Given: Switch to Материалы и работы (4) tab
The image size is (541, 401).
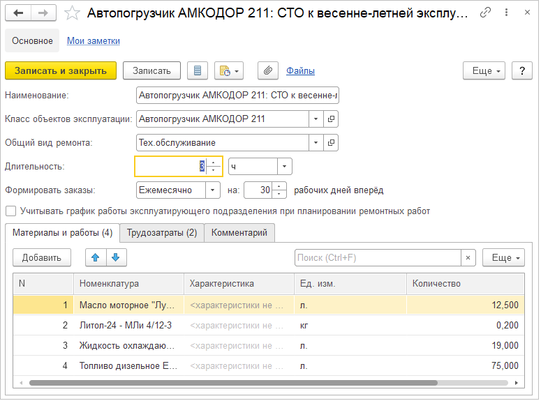Looking at the screenshot, I should pyautogui.click(x=62, y=233).
